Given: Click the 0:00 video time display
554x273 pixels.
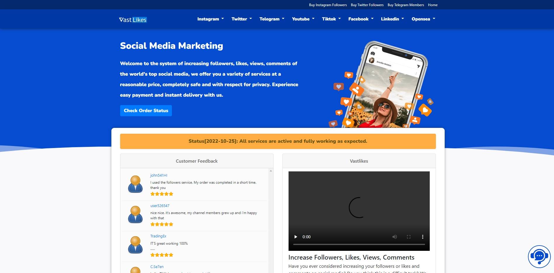Looking at the screenshot, I should point(306,237).
